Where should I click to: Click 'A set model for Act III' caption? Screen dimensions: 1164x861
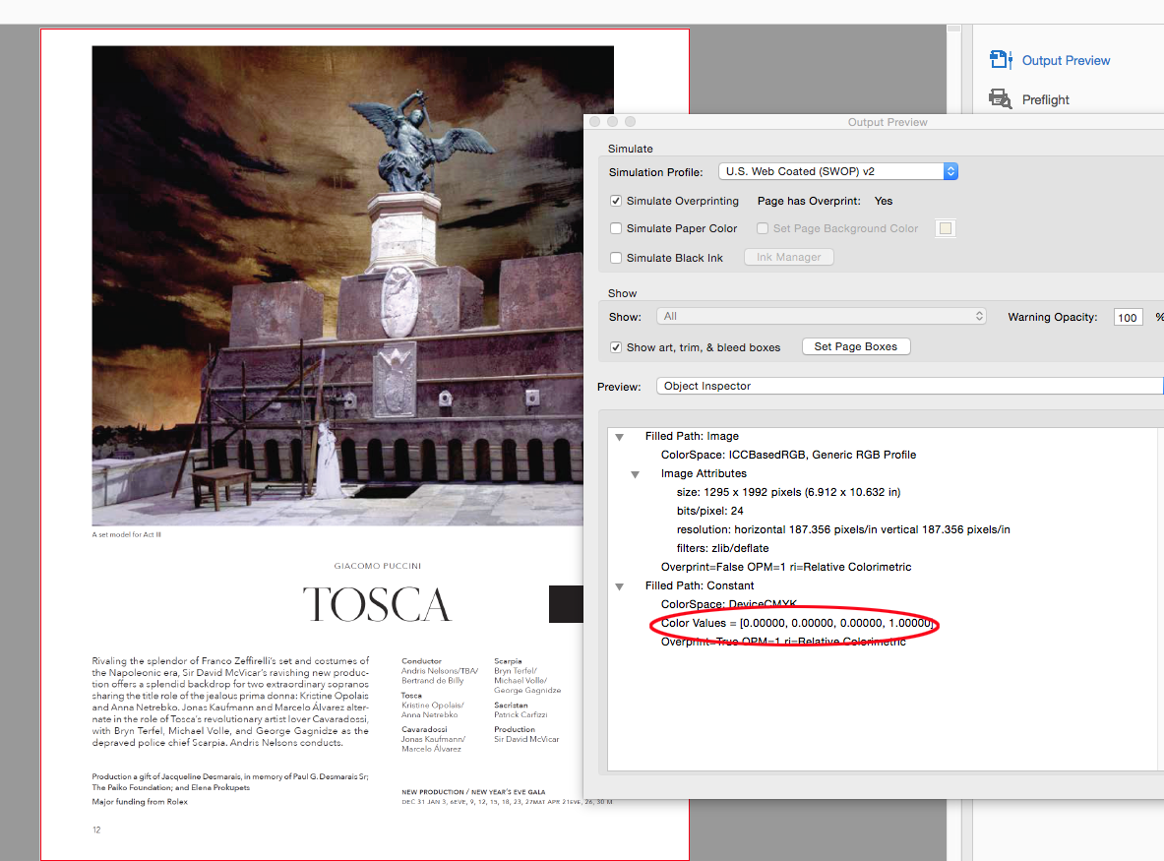click(126, 534)
